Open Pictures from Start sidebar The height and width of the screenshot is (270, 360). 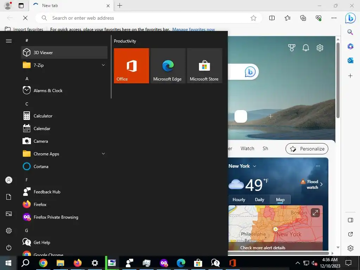click(x=9, y=214)
